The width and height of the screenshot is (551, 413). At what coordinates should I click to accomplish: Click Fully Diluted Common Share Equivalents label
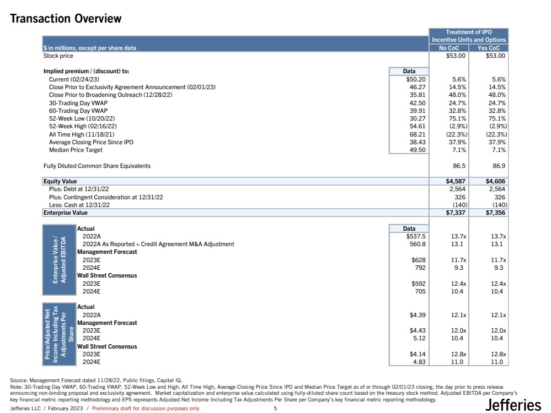pos(97,165)
